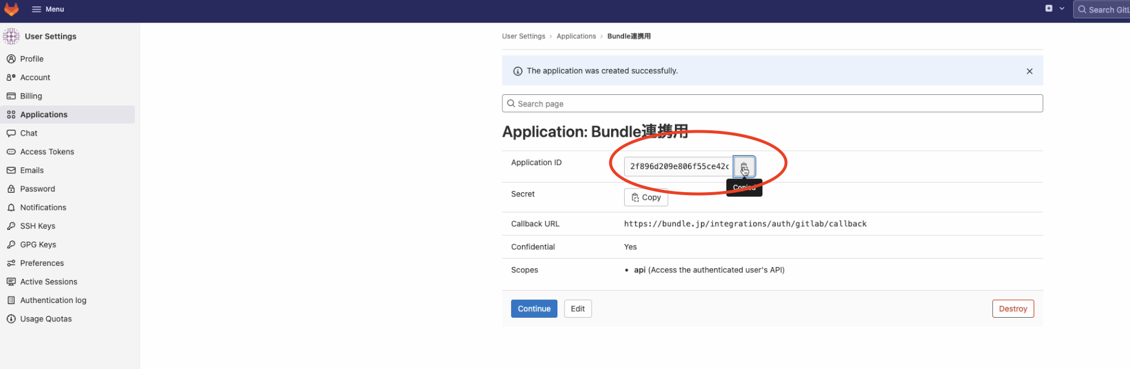The height and width of the screenshot is (369, 1130).
Task: Open Profile in the sidebar
Action: coord(32,59)
